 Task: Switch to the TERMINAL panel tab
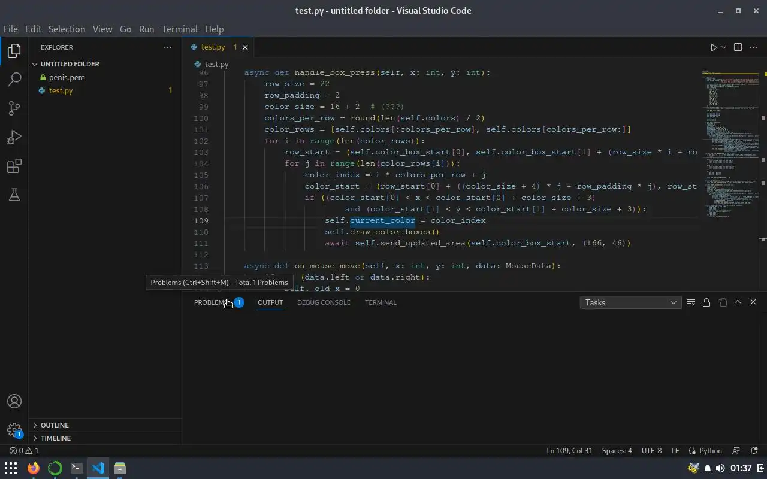(381, 302)
